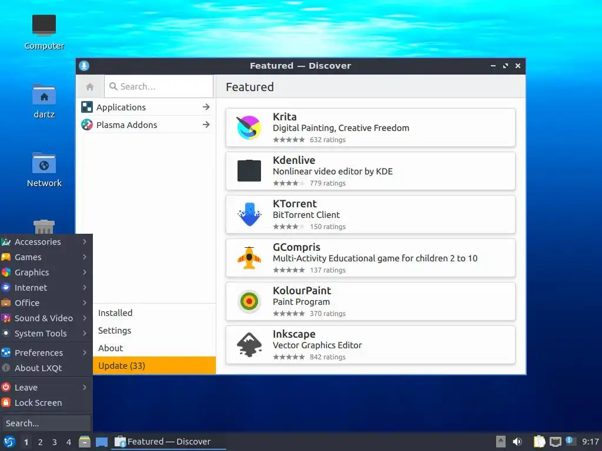The image size is (602, 451).
Task: Expand the Accessories submenu
Action: pyautogui.click(x=46, y=241)
